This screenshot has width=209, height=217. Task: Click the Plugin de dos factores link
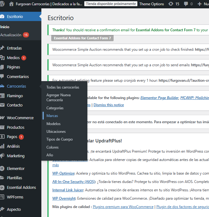[x=183, y=206]
